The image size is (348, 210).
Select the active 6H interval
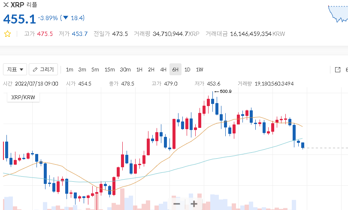(x=176, y=69)
